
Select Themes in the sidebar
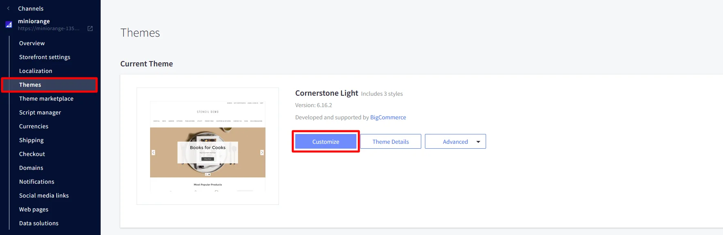(x=30, y=85)
